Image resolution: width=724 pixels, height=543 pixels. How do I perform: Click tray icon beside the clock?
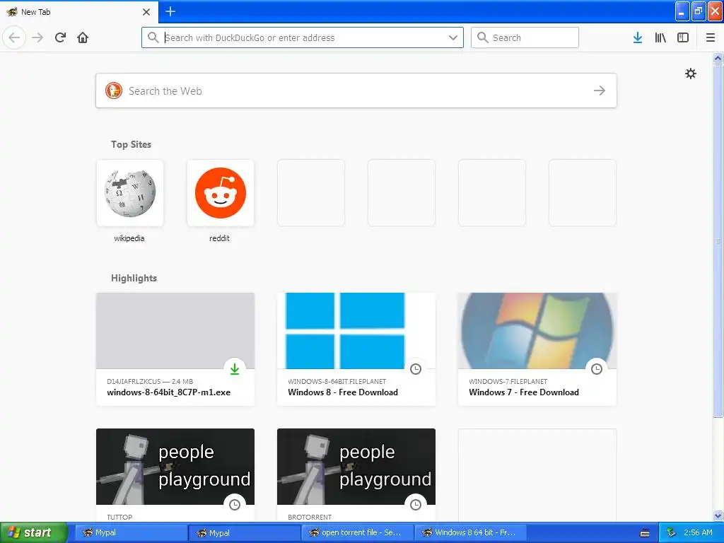[672, 532]
